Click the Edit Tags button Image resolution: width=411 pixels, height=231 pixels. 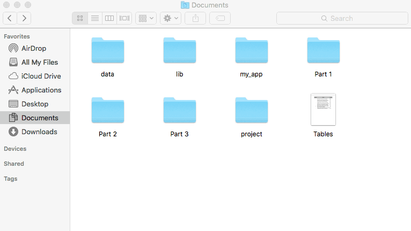[x=220, y=18]
